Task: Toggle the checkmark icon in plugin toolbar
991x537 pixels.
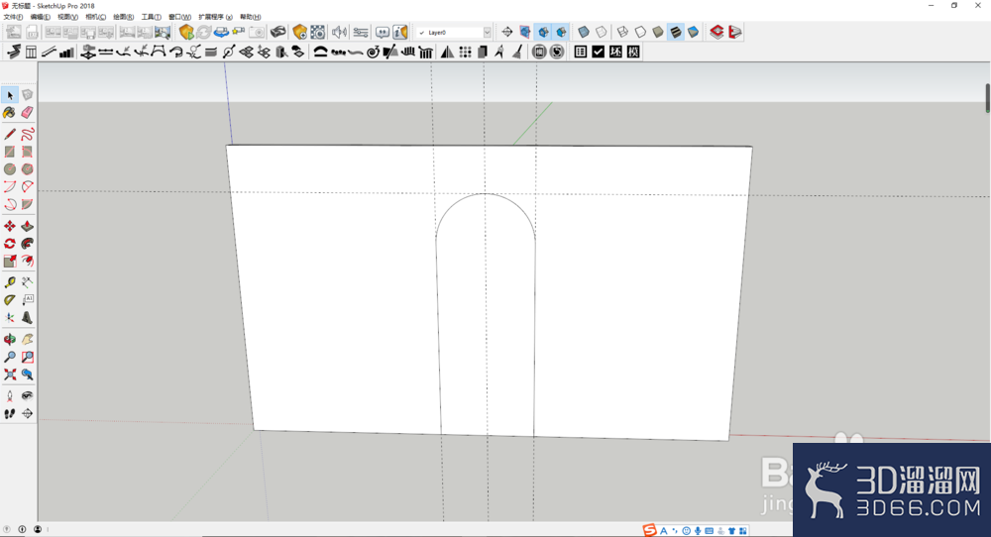Action: click(598, 52)
